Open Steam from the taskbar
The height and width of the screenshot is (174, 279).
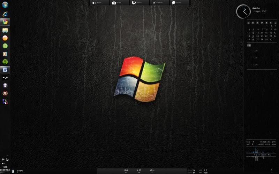coord(5,78)
